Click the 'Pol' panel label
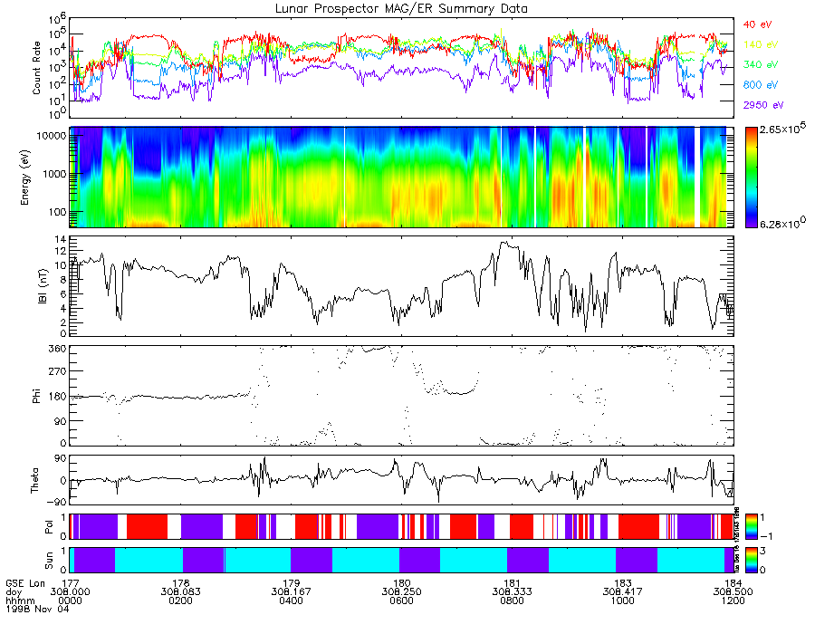Viewport: 815px width, 634px height. pos(49,527)
